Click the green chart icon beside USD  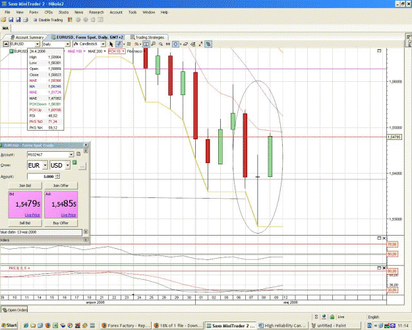(74, 162)
